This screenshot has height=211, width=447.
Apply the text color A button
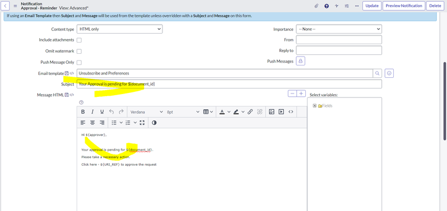[222, 112]
